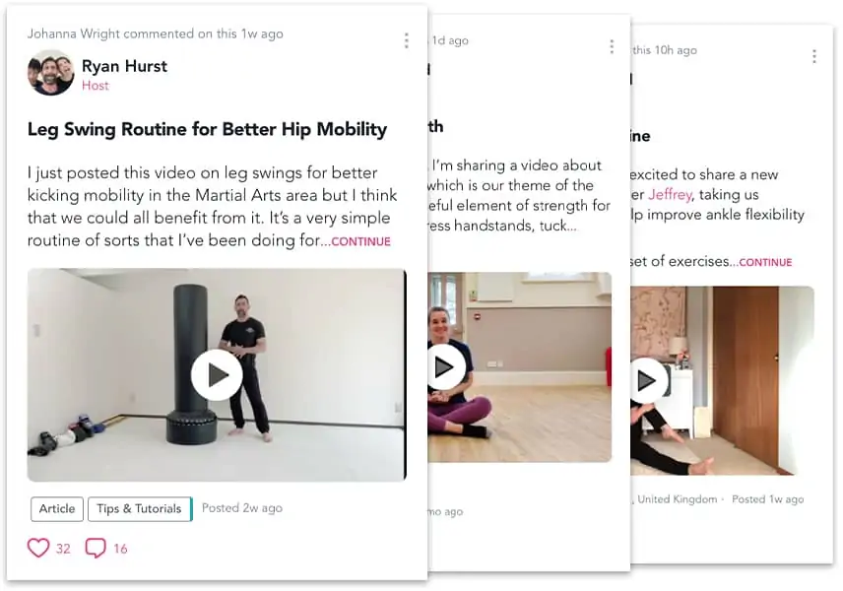Open the Leg Swing Routine post title
843x591 pixels.
coord(207,130)
